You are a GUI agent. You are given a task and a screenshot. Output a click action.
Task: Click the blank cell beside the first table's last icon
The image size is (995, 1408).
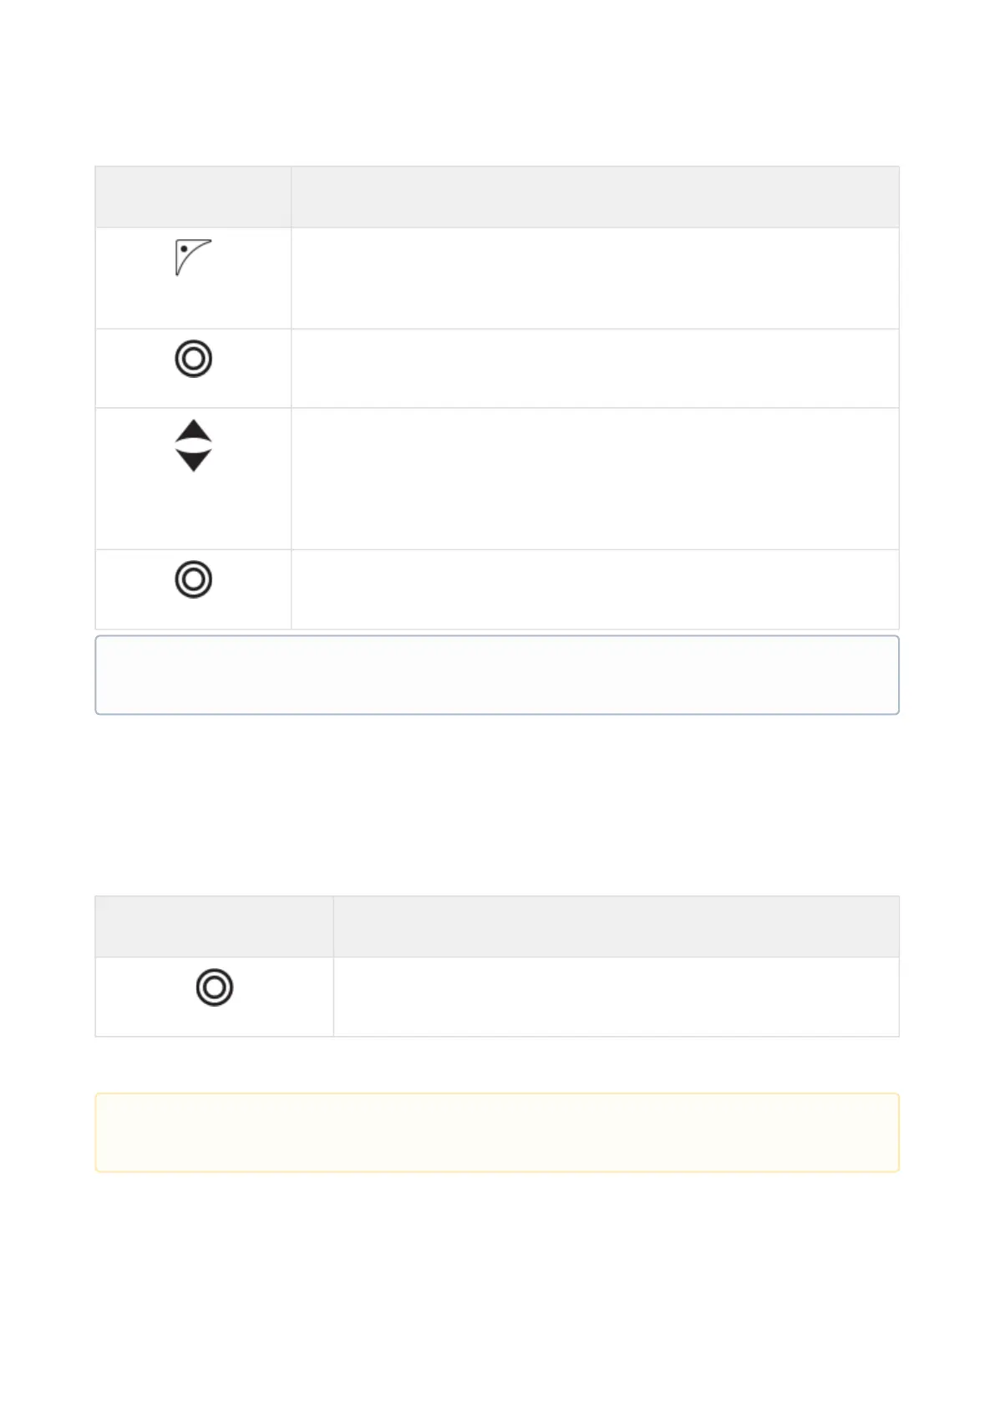click(595, 589)
